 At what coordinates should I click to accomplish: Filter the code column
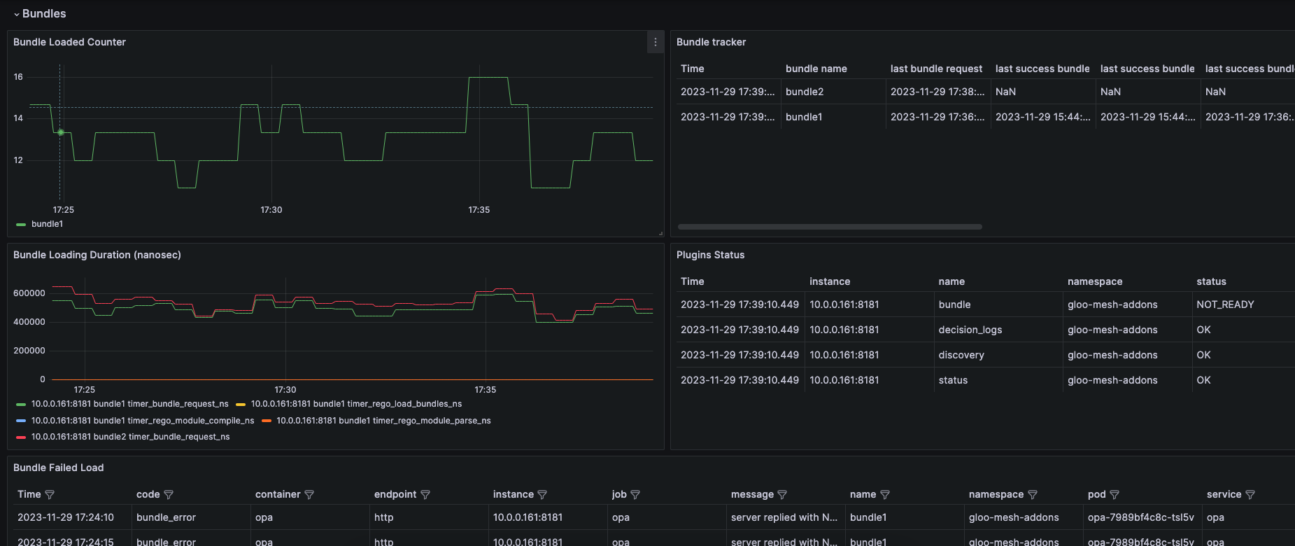point(169,494)
